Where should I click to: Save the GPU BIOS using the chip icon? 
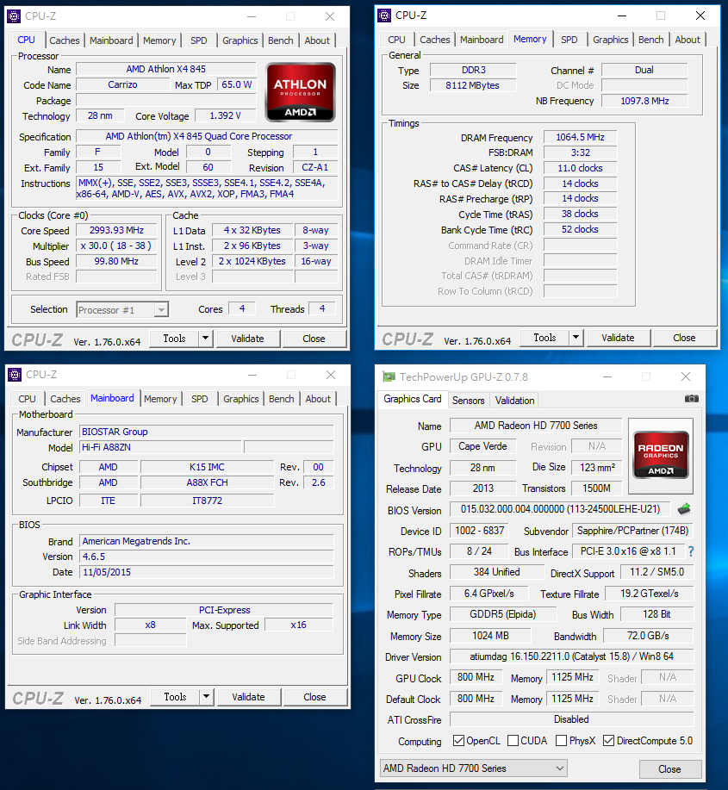pyautogui.click(x=684, y=509)
